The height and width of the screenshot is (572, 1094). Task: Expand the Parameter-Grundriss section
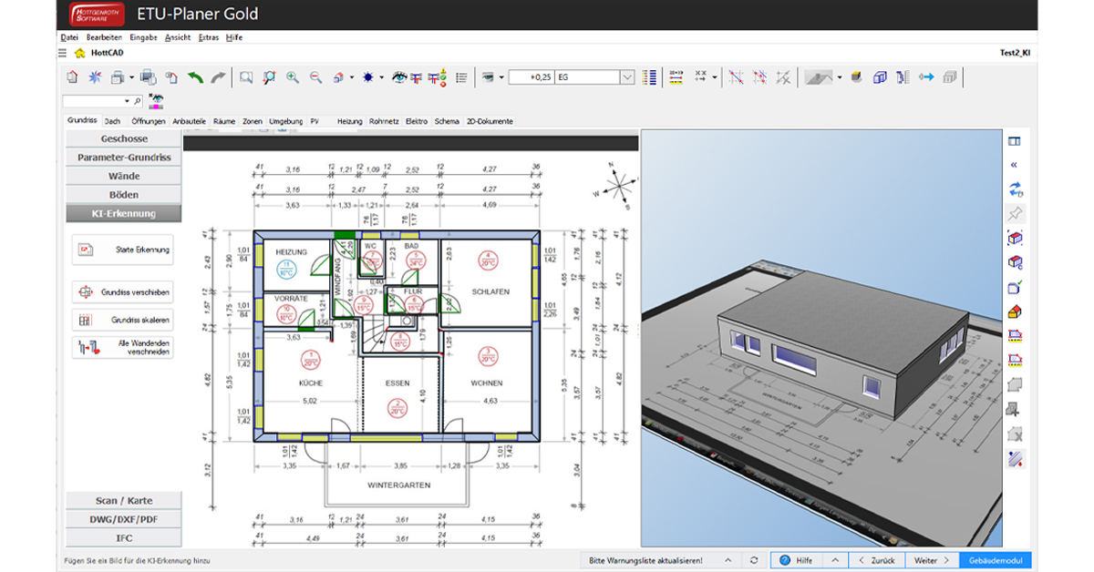[124, 158]
